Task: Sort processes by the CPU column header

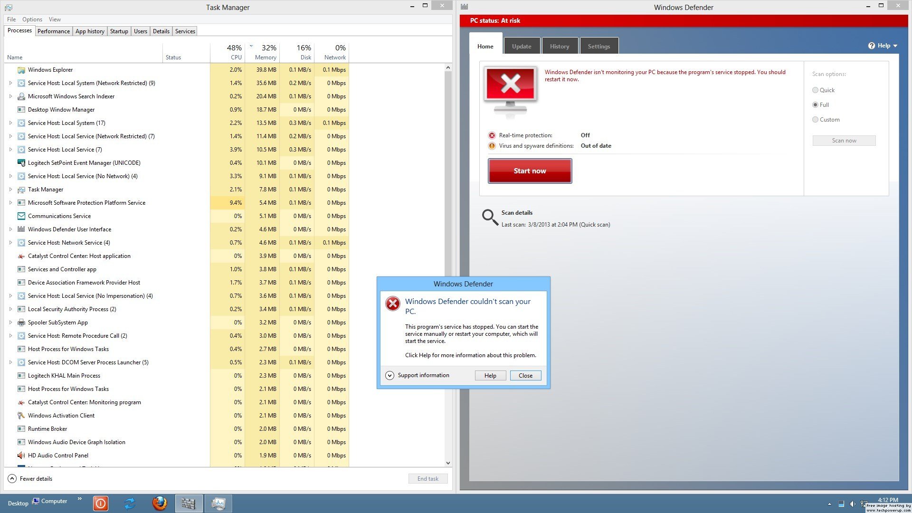Action: (228, 52)
